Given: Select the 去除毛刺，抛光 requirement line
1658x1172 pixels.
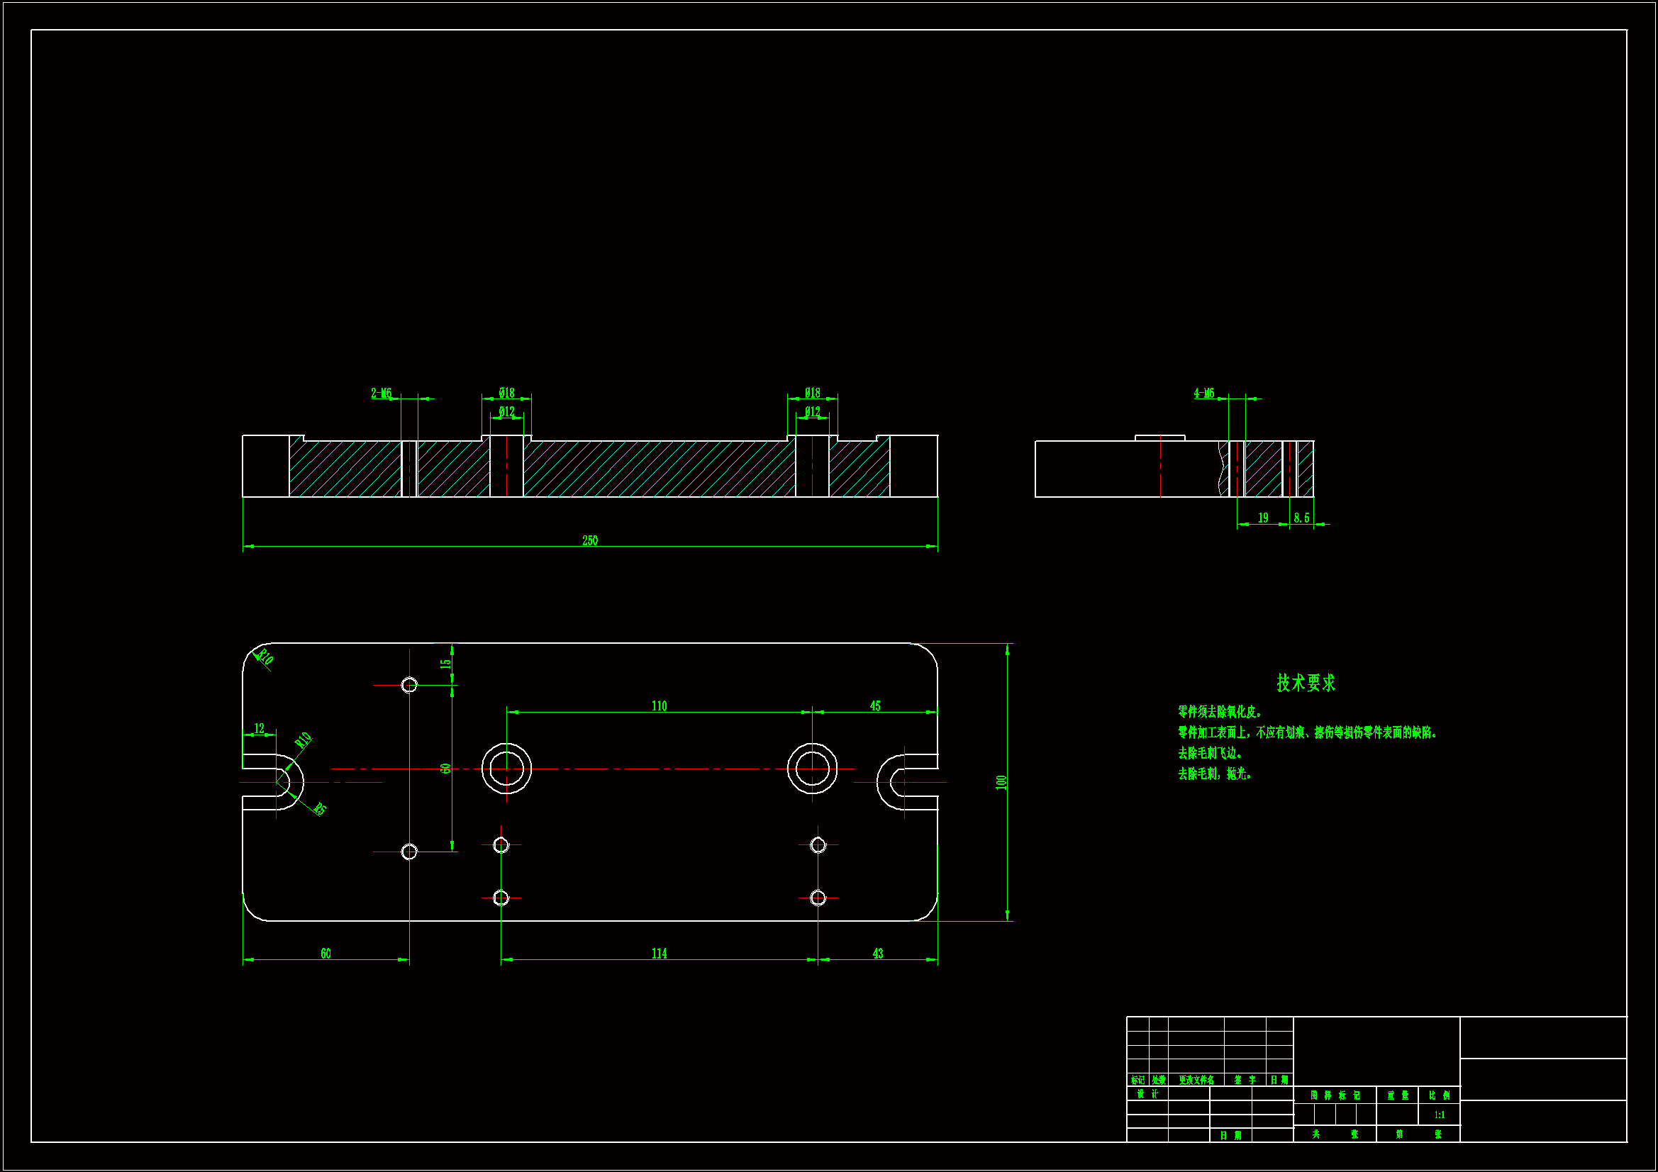Looking at the screenshot, I should tap(1215, 774).
